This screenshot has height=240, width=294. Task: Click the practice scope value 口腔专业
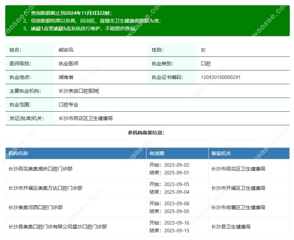coord(69,104)
